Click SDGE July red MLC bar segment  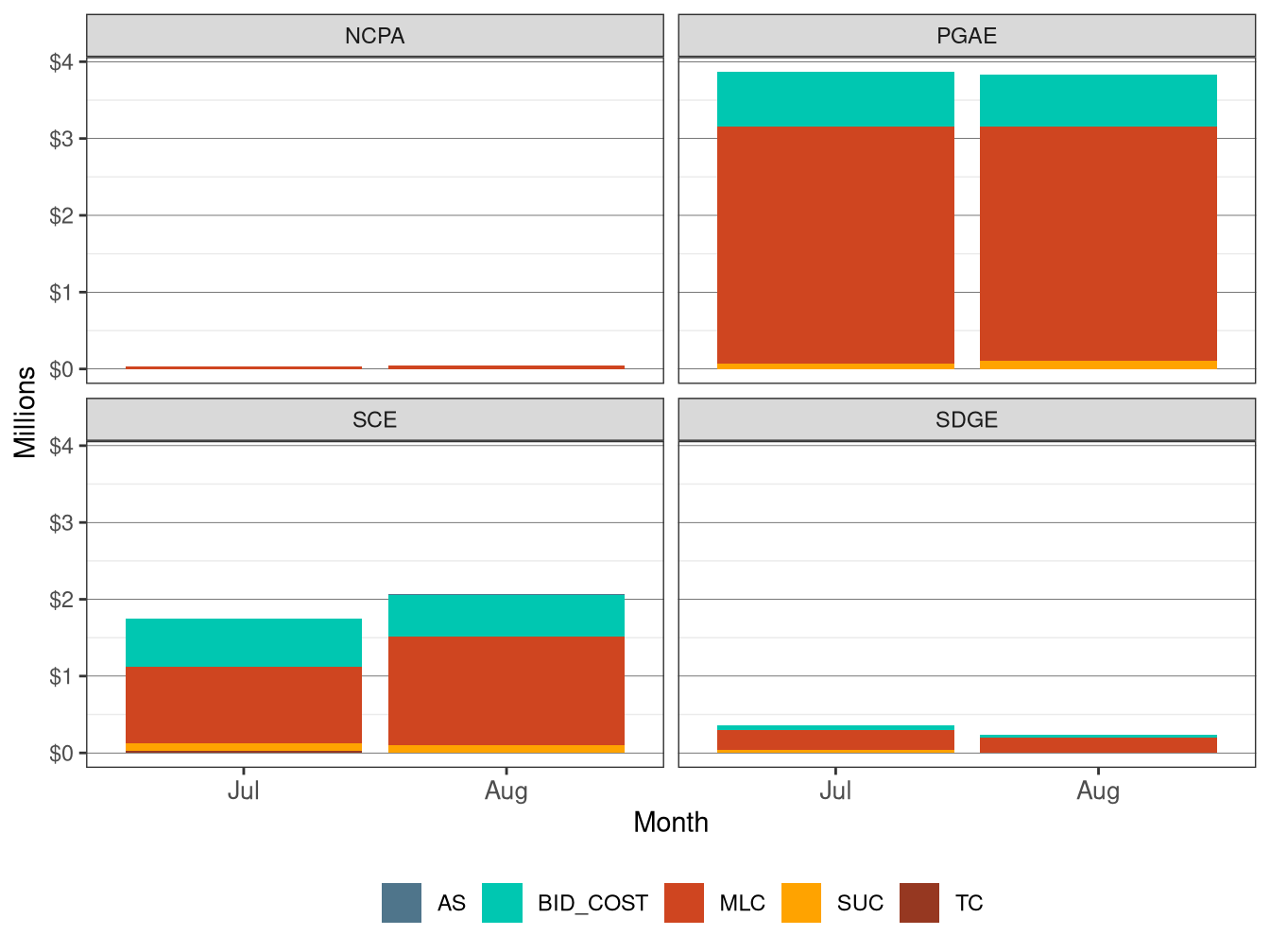tap(835, 740)
